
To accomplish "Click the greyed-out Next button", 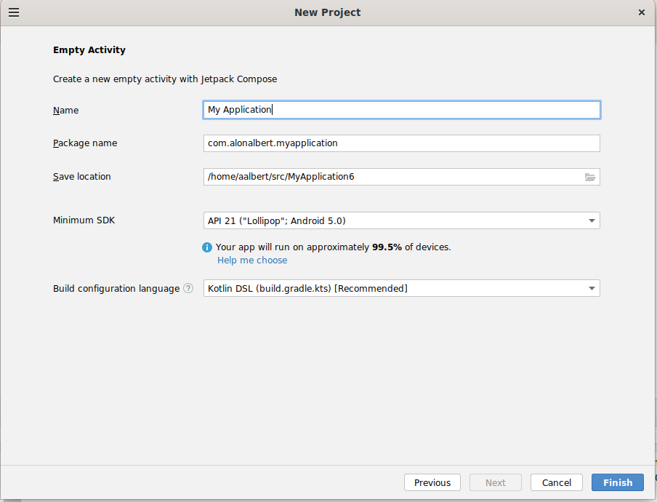I will 496,482.
